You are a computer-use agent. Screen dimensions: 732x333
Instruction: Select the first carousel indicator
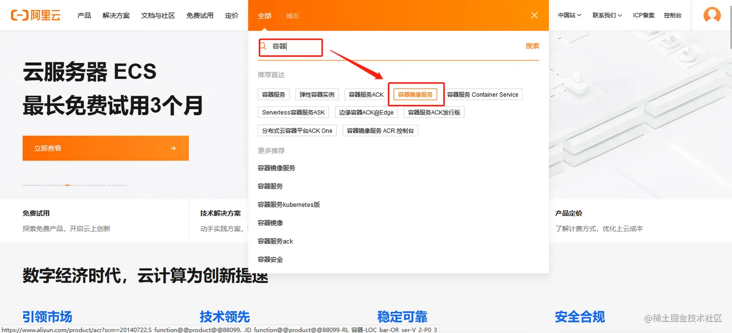32,185
